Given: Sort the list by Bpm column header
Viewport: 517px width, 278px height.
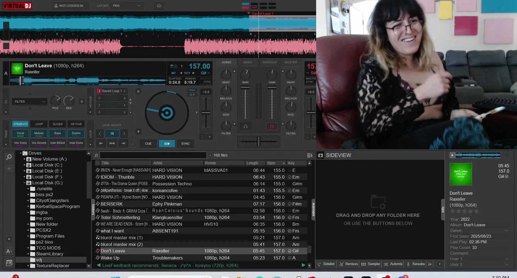Looking at the screenshot, I should 276,163.
